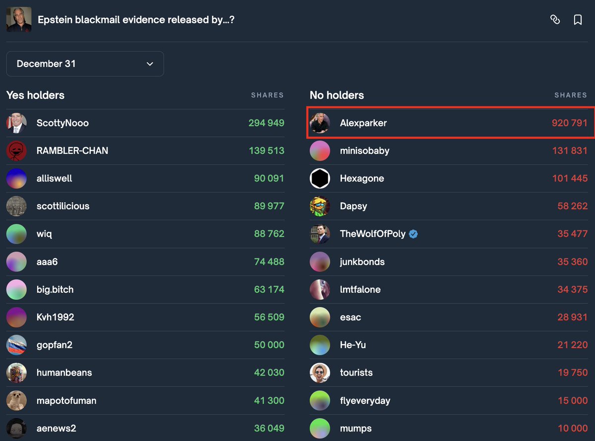The image size is (595, 441).
Task: Click Alexparker's avatar
Action: pos(320,123)
